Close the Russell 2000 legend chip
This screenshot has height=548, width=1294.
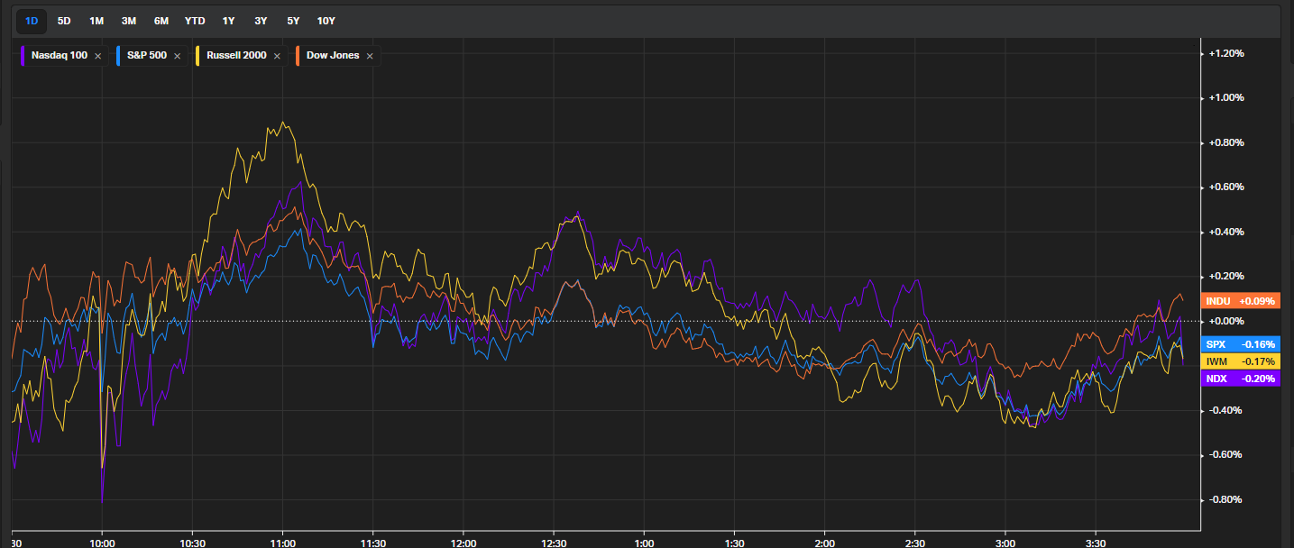(x=276, y=56)
